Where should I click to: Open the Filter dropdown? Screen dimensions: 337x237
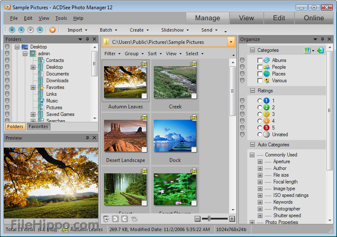point(112,54)
